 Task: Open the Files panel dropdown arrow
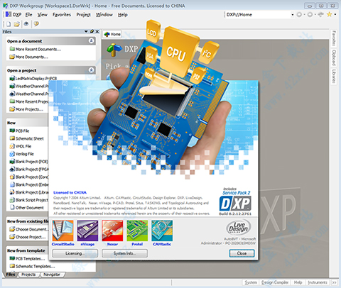(86, 31)
